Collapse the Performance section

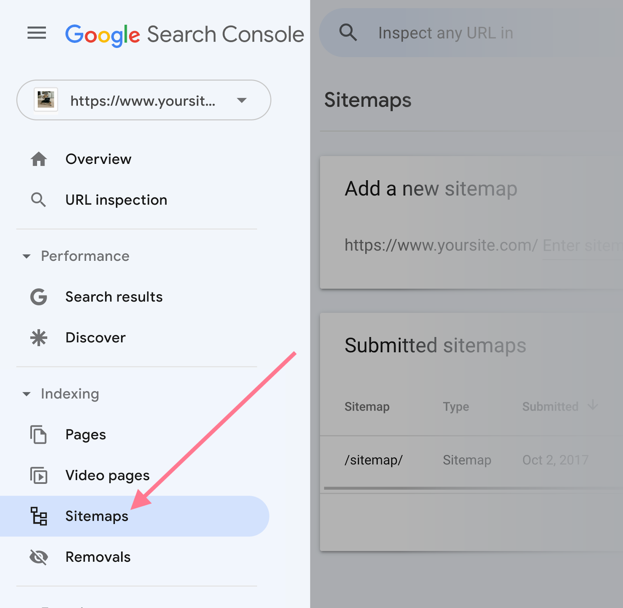point(26,256)
